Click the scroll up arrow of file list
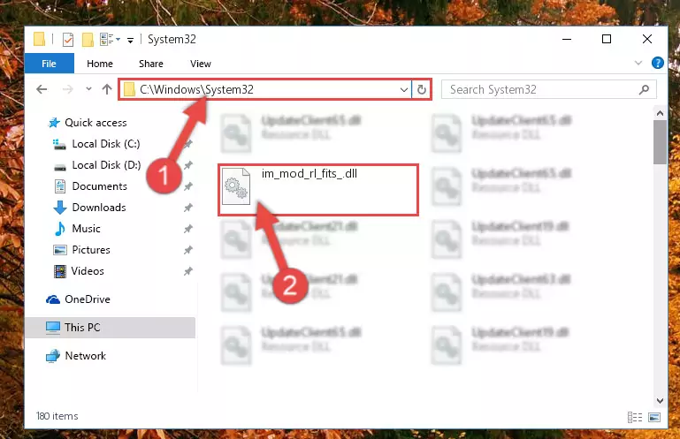680x439 pixels. coord(660,114)
